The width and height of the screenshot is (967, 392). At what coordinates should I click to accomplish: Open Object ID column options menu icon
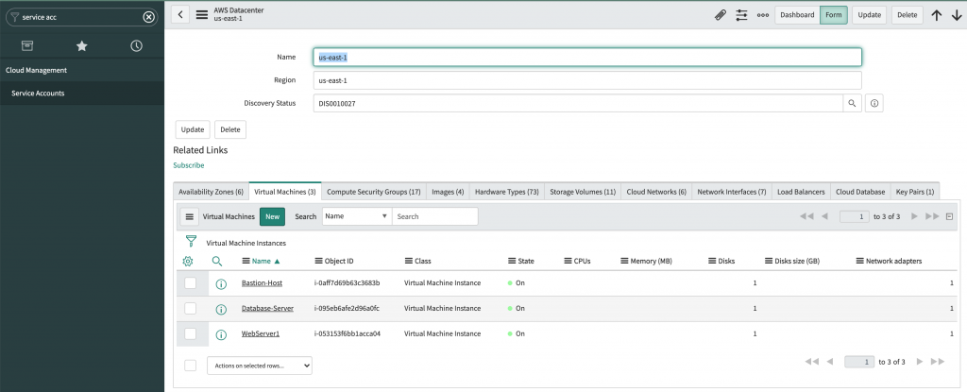click(x=319, y=261)
